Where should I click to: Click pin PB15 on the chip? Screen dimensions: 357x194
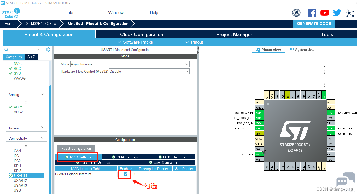click(x=331, y=144)
